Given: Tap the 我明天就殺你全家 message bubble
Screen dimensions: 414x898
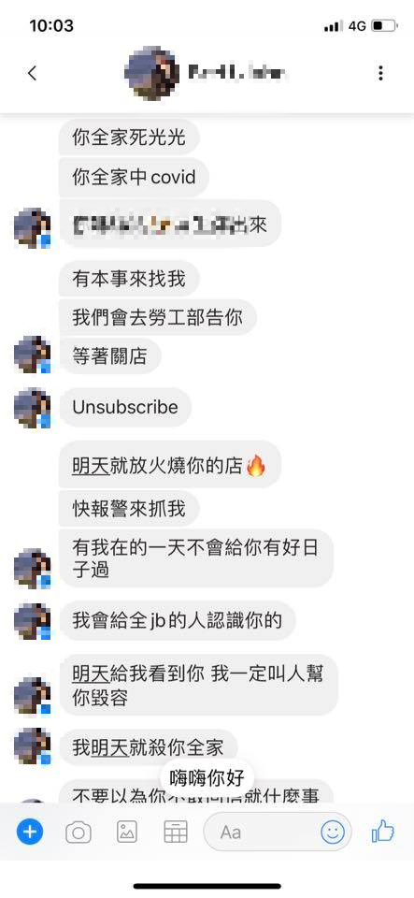Looking at the screenshot, I should point(148,747).
